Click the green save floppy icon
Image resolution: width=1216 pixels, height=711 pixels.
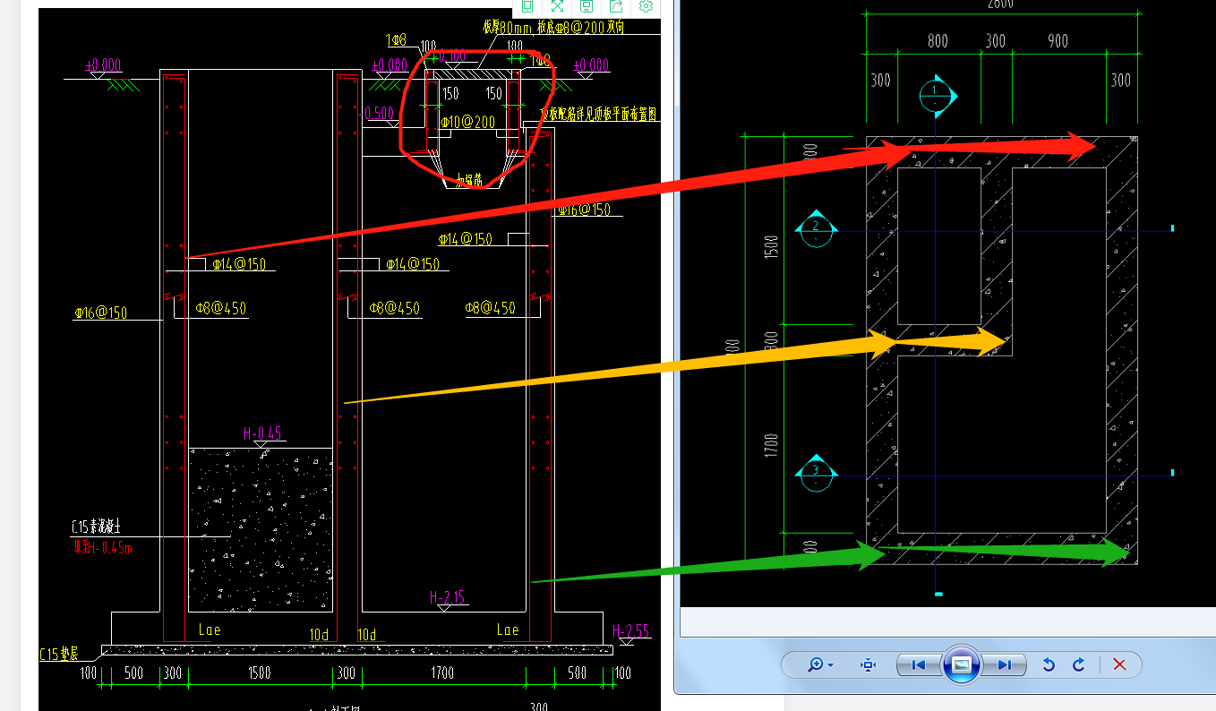tap(587, 5)
